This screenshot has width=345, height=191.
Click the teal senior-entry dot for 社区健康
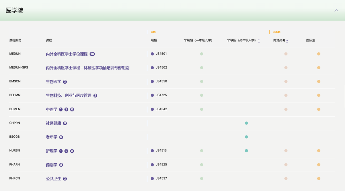tap(246, 123)
